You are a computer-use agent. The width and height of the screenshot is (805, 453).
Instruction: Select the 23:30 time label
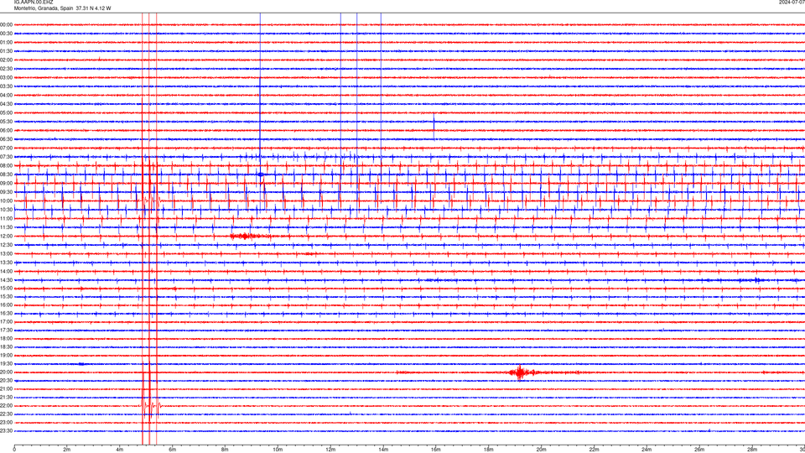[6, 431]
